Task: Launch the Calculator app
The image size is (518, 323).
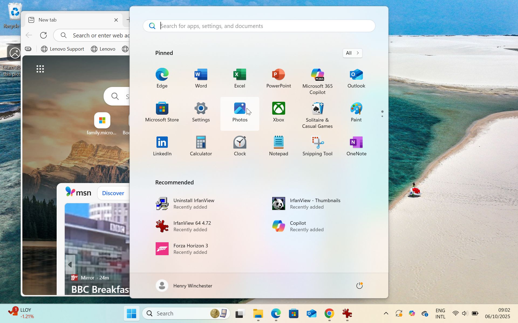Action: click(201, 146)
